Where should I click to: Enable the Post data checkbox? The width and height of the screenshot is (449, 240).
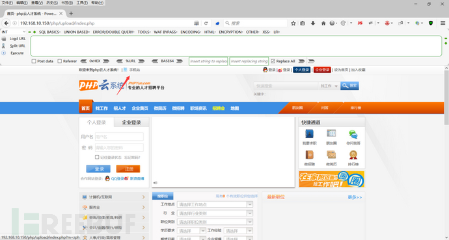34,61
